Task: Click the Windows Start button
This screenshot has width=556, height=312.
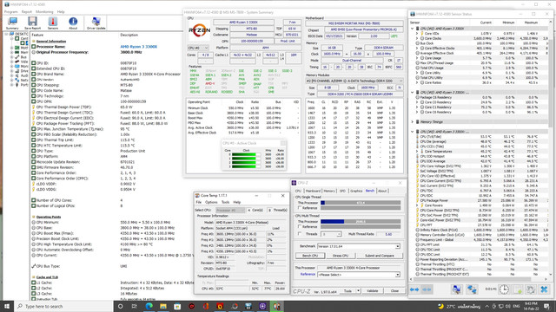Action: [x=7, y=306]
